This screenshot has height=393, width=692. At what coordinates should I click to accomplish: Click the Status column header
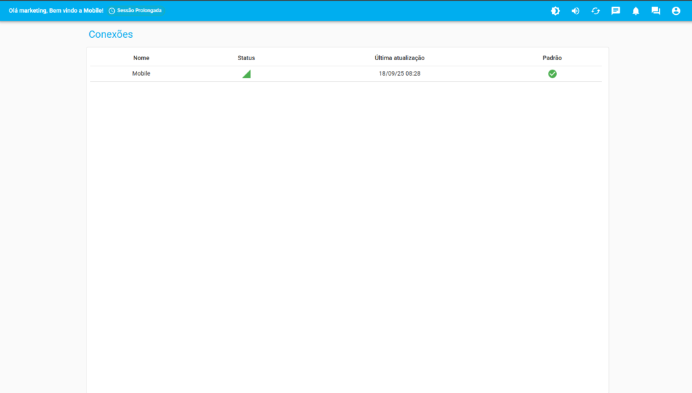point(246,58)
